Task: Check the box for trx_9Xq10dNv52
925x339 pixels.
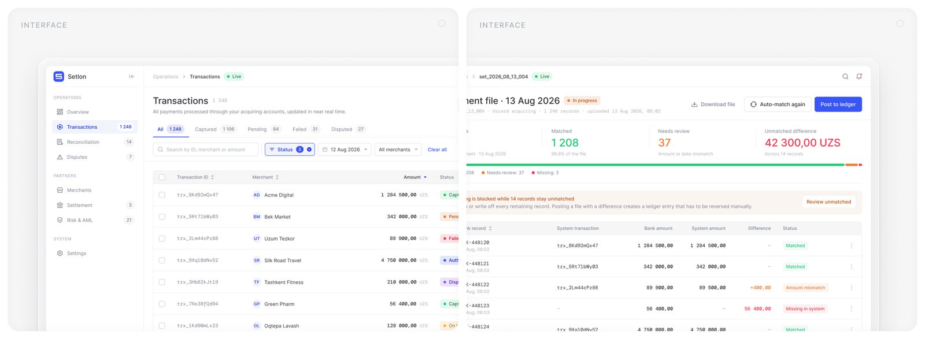Action: point(162,260)
